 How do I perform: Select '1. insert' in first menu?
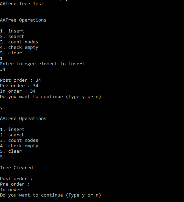[12, 31]
